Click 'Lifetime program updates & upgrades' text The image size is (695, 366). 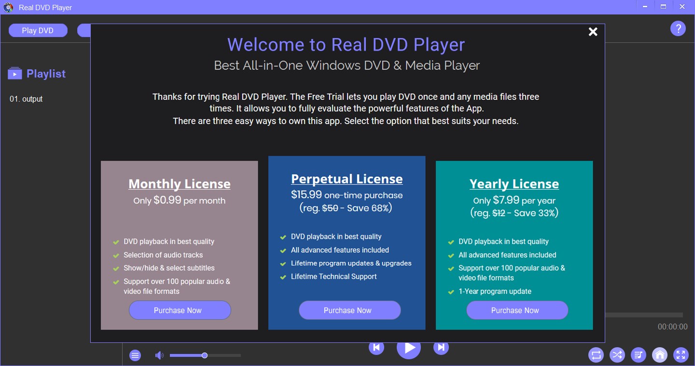tap(351, 263)
